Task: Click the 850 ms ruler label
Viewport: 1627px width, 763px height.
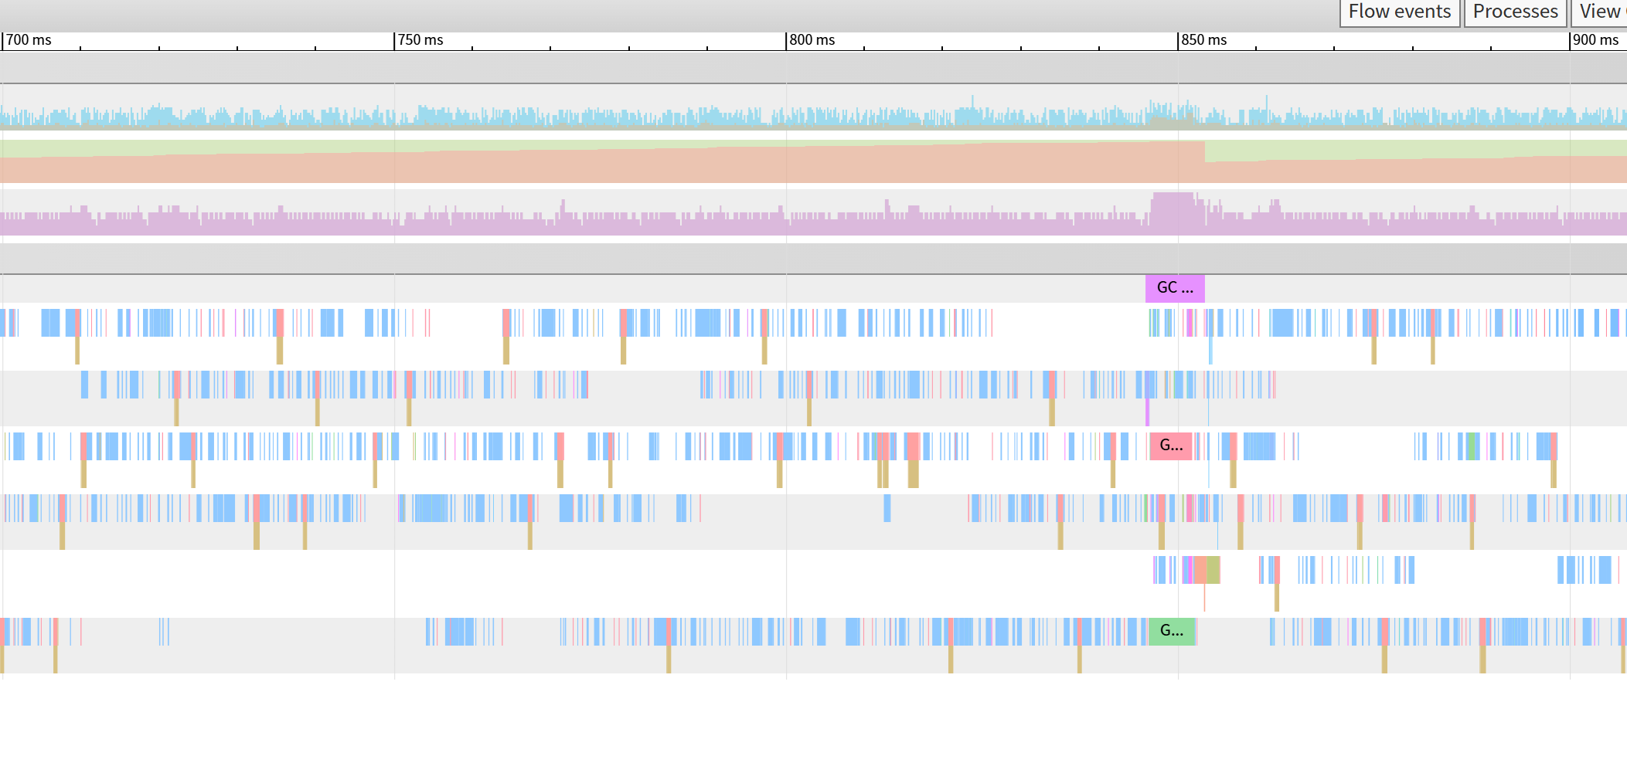Action: [x=1203, y=40]
